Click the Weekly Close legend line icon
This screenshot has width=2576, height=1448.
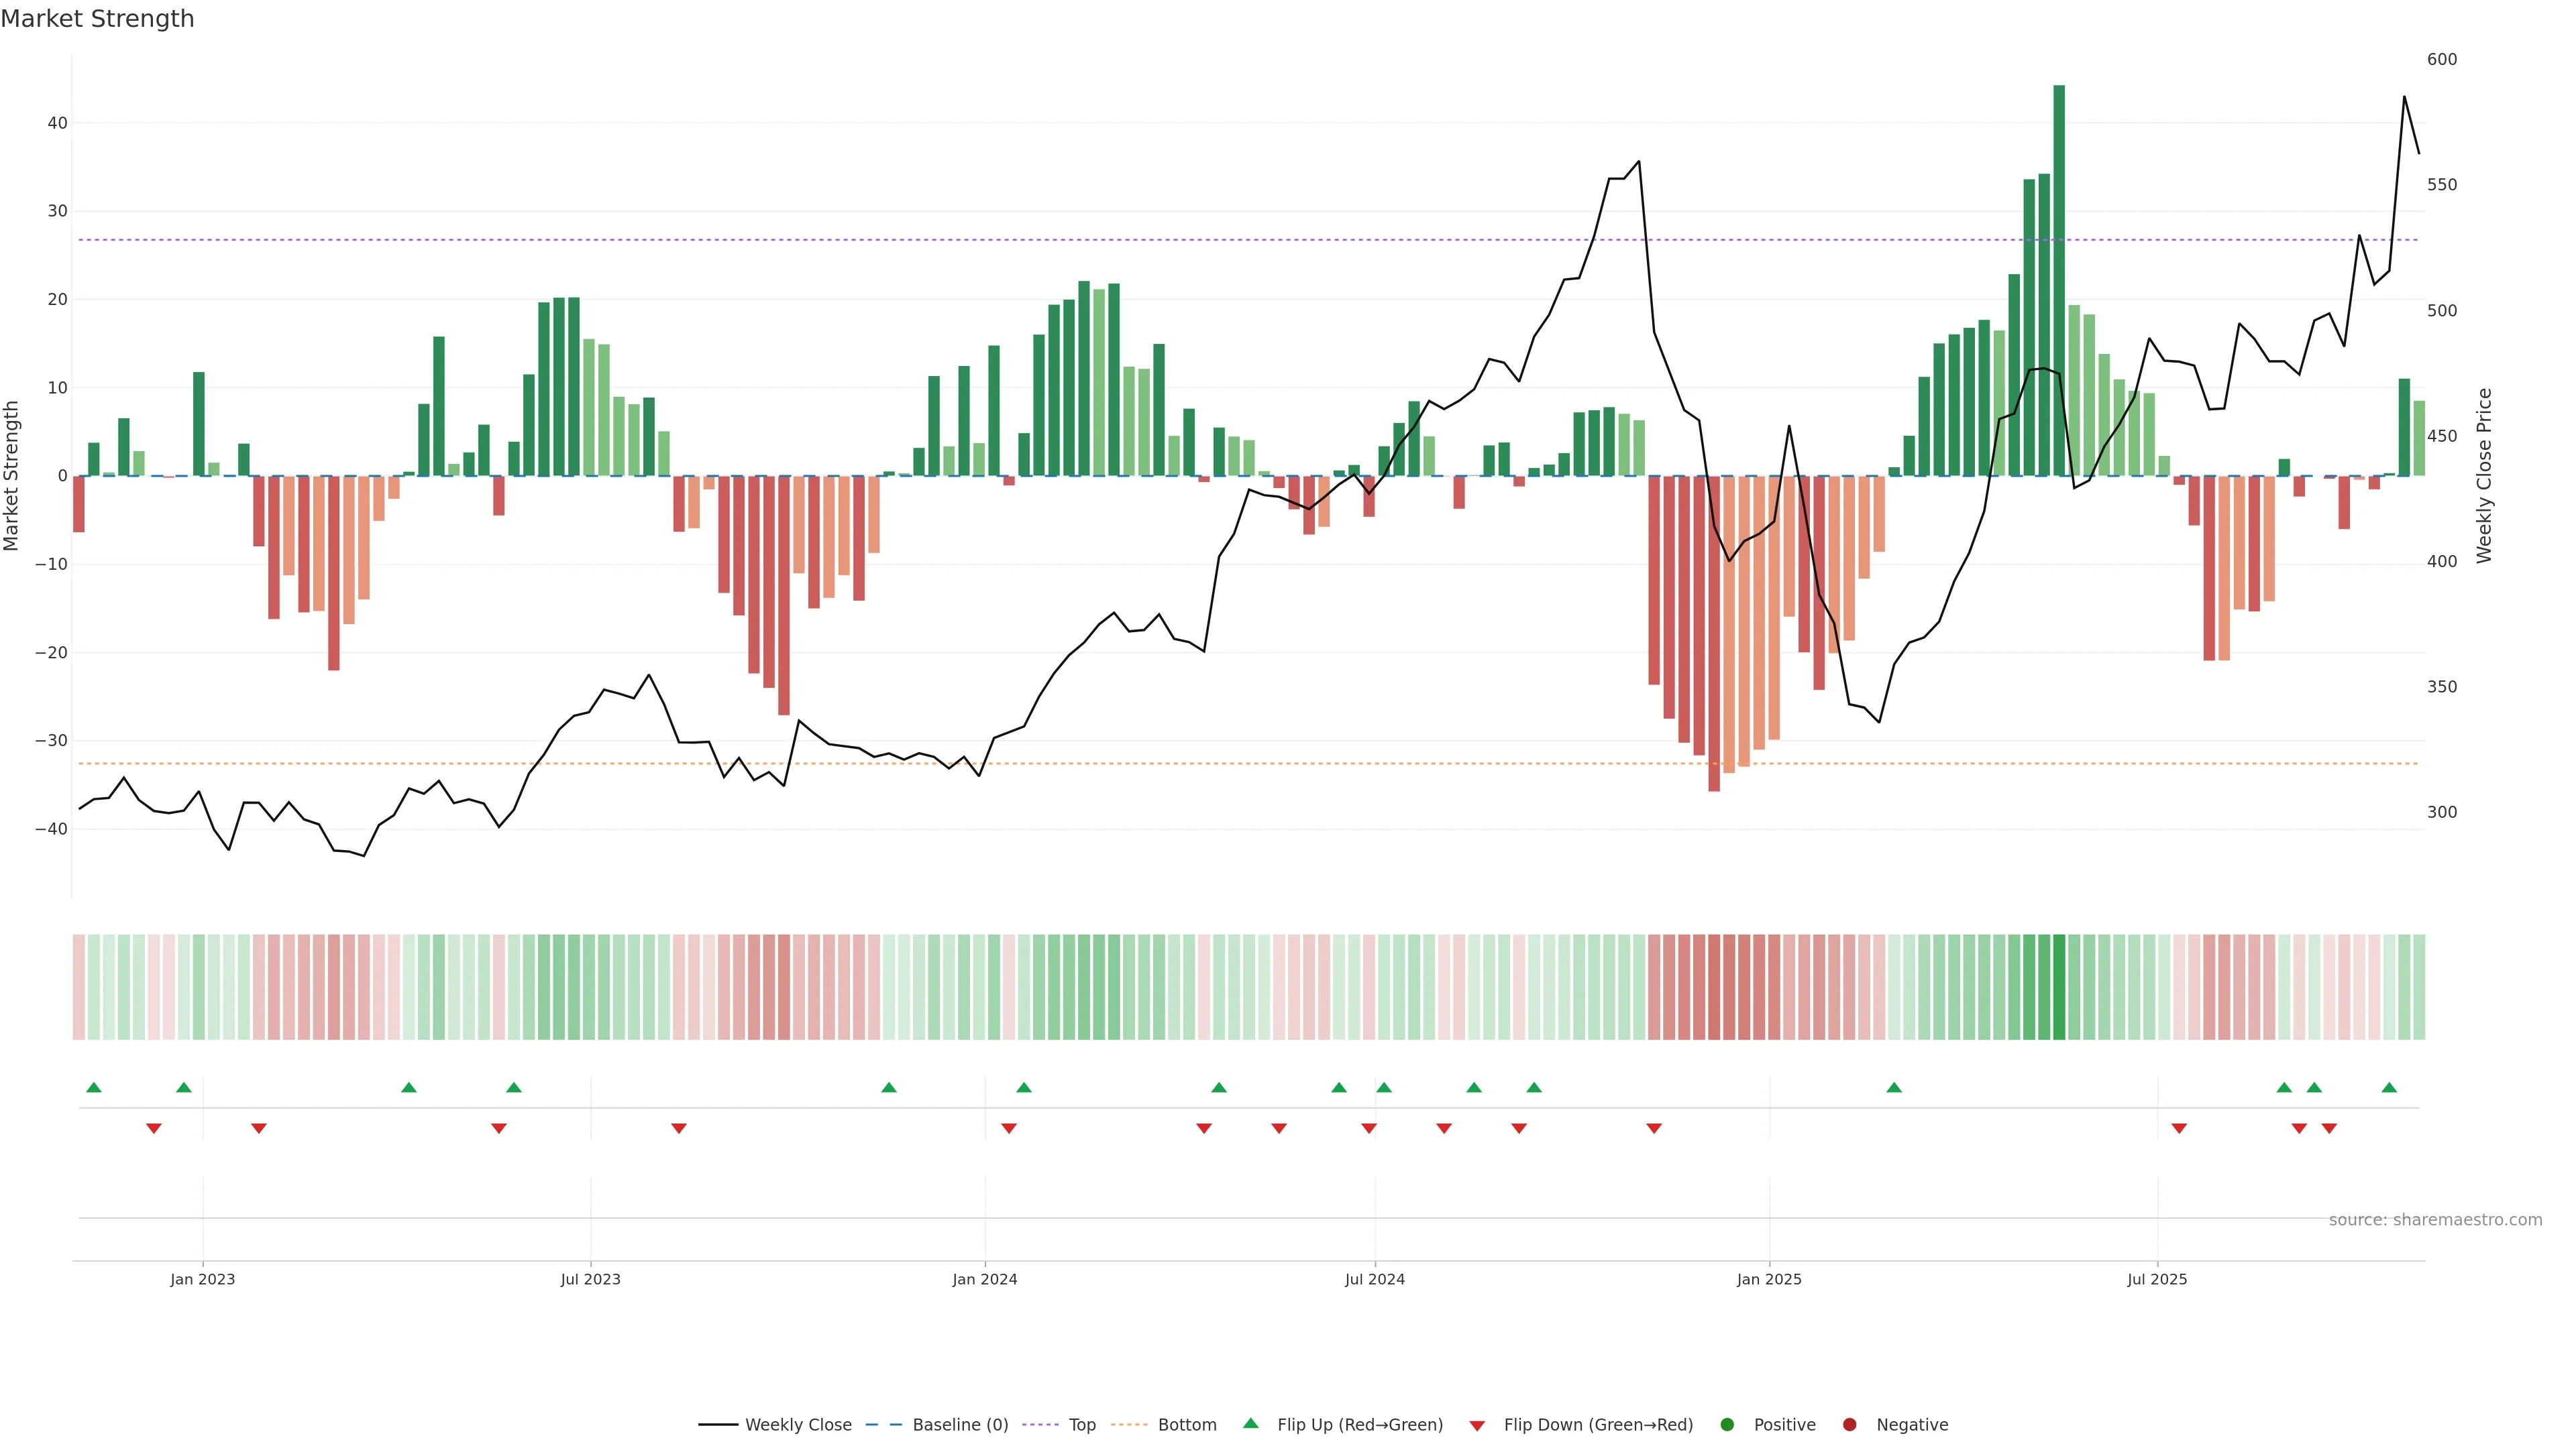pos(718,1425)
